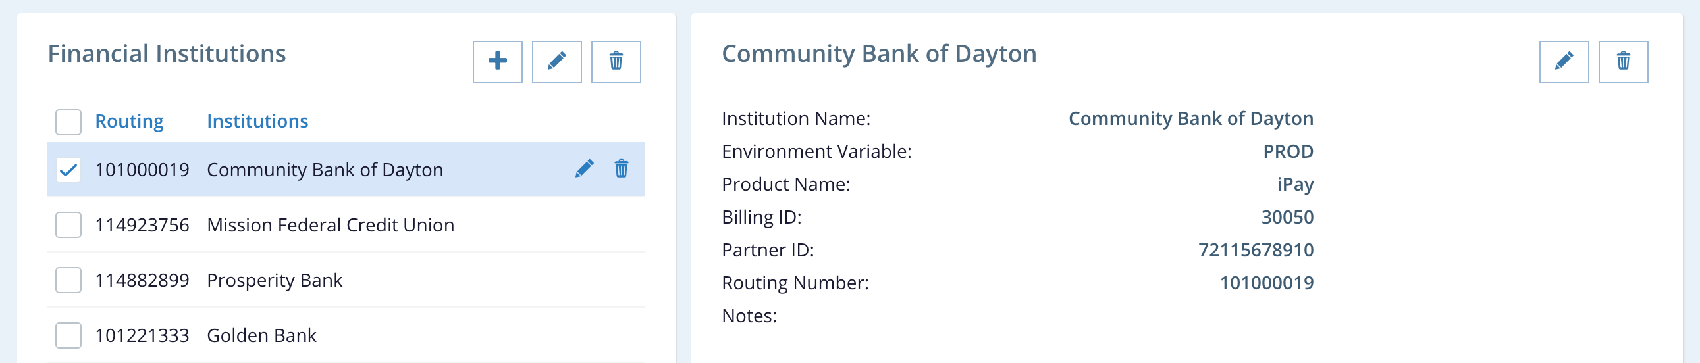This screenshot has width=1700, height=363.
Task: Edit the Community Bank of Dayton row
Action: [584, 168]
